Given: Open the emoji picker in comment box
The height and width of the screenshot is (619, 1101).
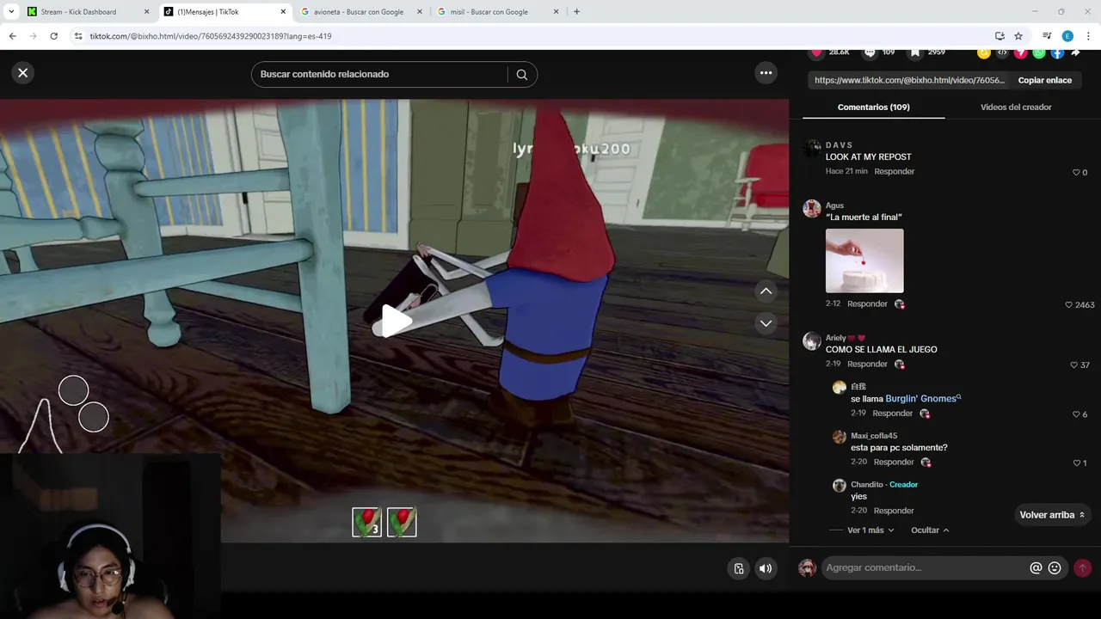Looking at the screenshot, I should pos(1055,567).
